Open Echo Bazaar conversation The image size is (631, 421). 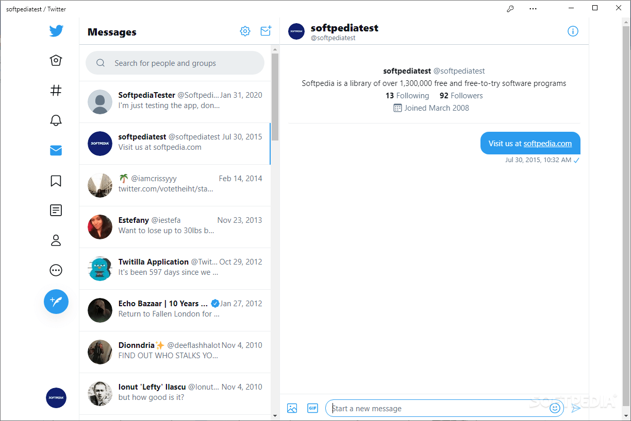(x=175, y=310)
